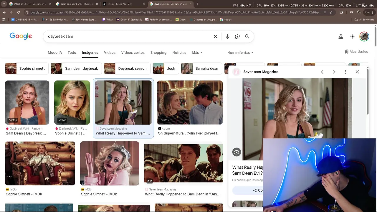This screenshot has width=377, height=212.
Task: Open Search Labs flask icon
Action: point(340,37)
